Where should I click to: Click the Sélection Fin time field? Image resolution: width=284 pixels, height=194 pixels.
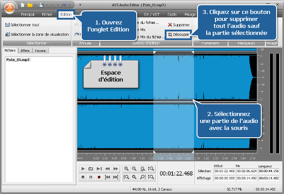(x=246, y=171)
